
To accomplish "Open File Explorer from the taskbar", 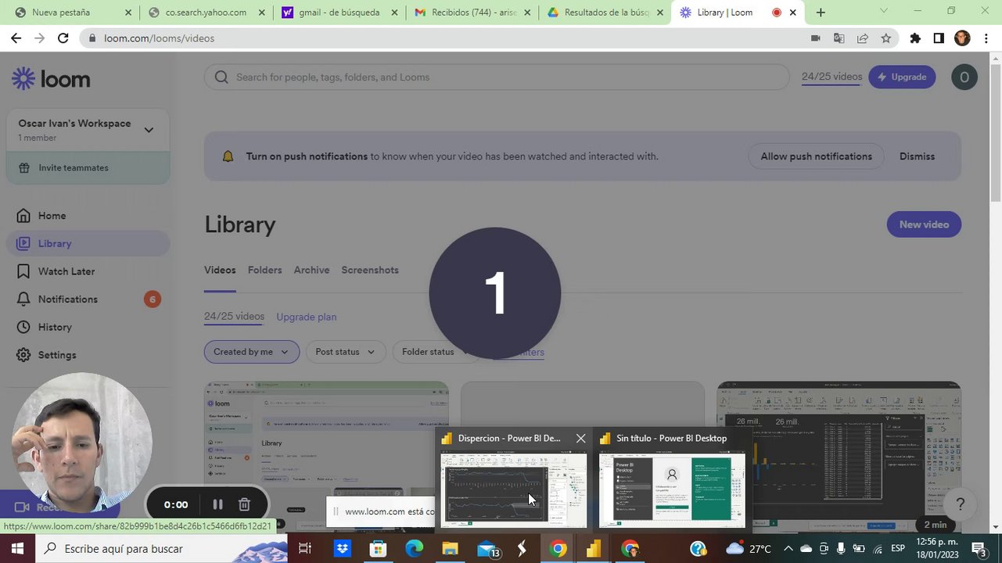I will pyautogui.click(x=450, y=549).
